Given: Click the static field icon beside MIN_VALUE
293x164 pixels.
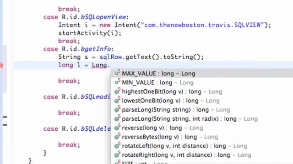Looking at the screenshot, I should click(117, 82).
